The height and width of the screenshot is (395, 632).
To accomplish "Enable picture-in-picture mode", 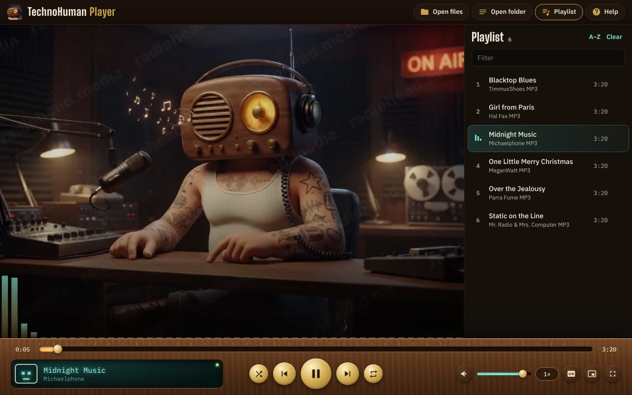I will 592,374.
